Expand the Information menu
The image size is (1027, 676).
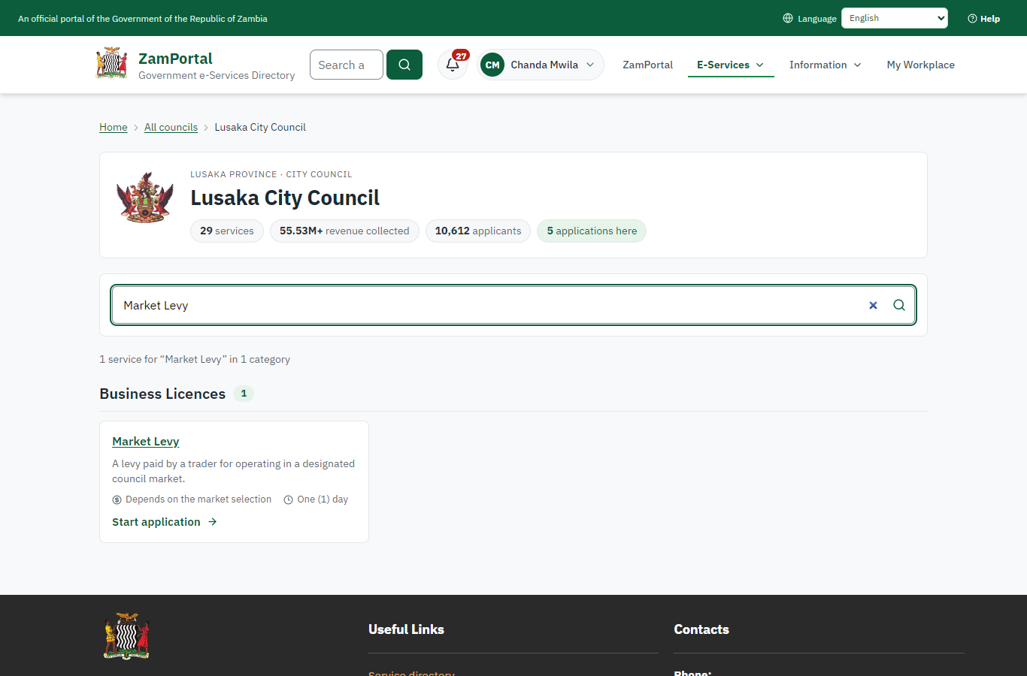click(x=826, y=65)
